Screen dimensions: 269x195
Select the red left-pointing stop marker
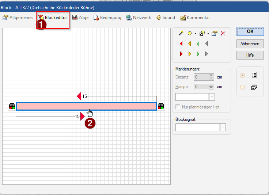point(181,44)
